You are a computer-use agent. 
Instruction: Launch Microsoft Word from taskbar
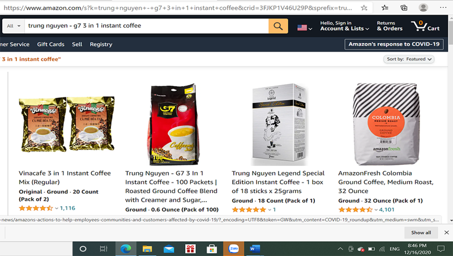[x=255, y=249]
